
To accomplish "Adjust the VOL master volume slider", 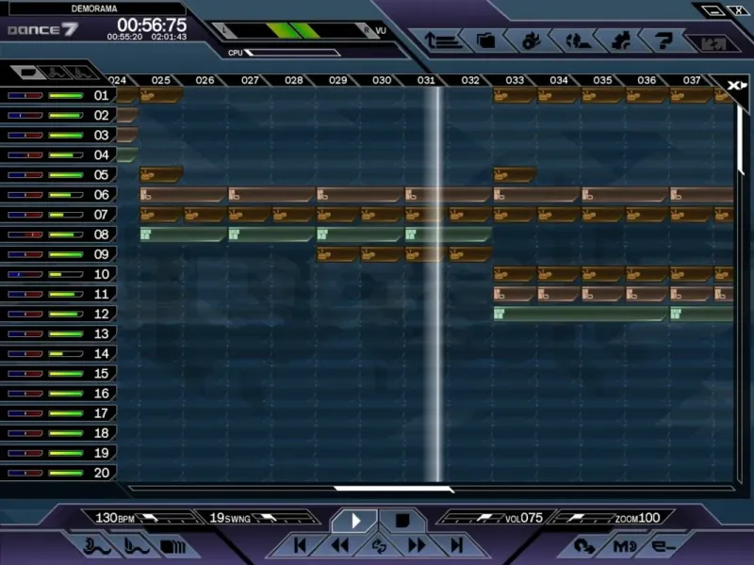I will pos(474,519).
